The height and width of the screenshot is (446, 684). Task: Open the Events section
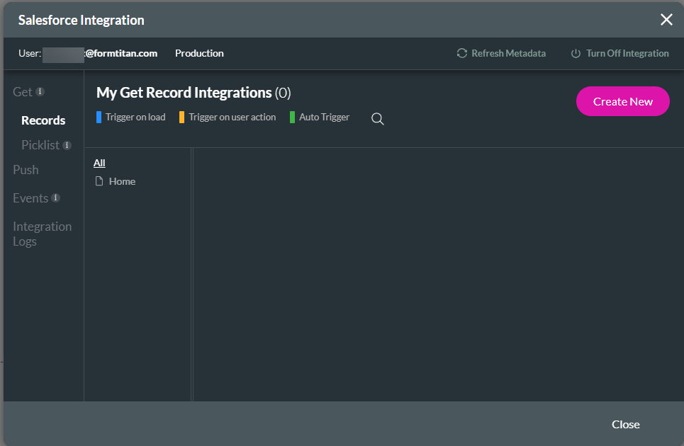pos(30,198)
